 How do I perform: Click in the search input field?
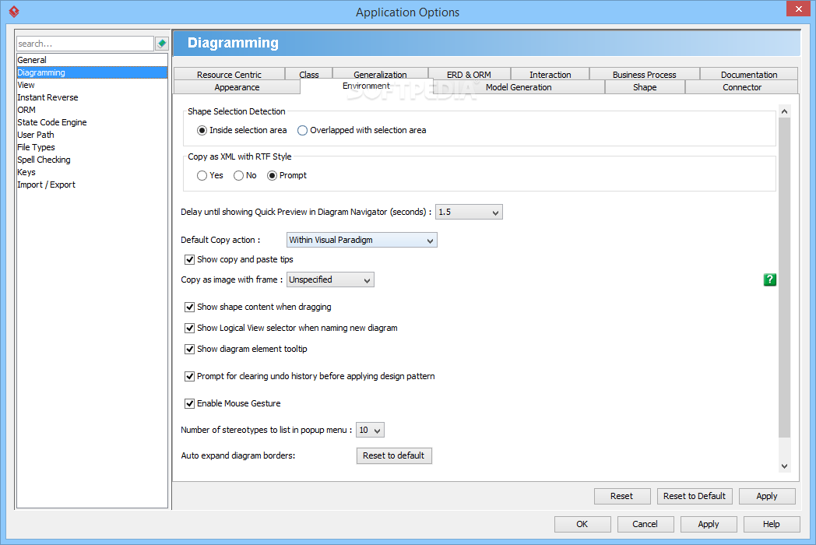tap(85, 44)
